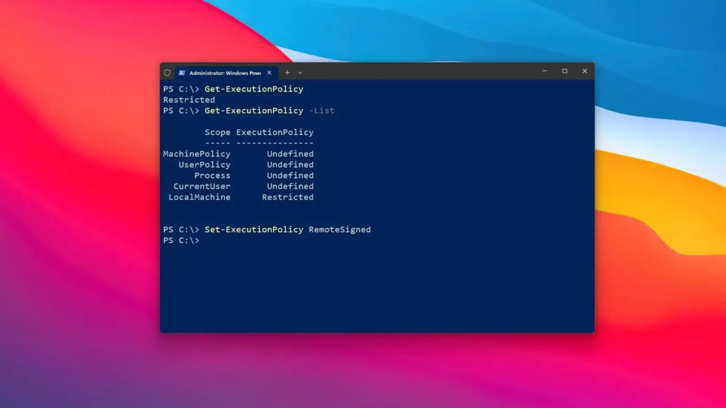Click the Restricted output text
726x408 pixels.
[189, 99]
